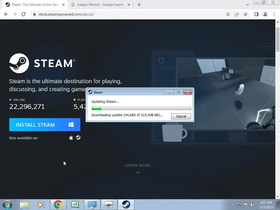Image resolution: width=280 pixels, height=210 pixels.
Task: Open the tab search dropdown arrow
Action: (247, 5)
